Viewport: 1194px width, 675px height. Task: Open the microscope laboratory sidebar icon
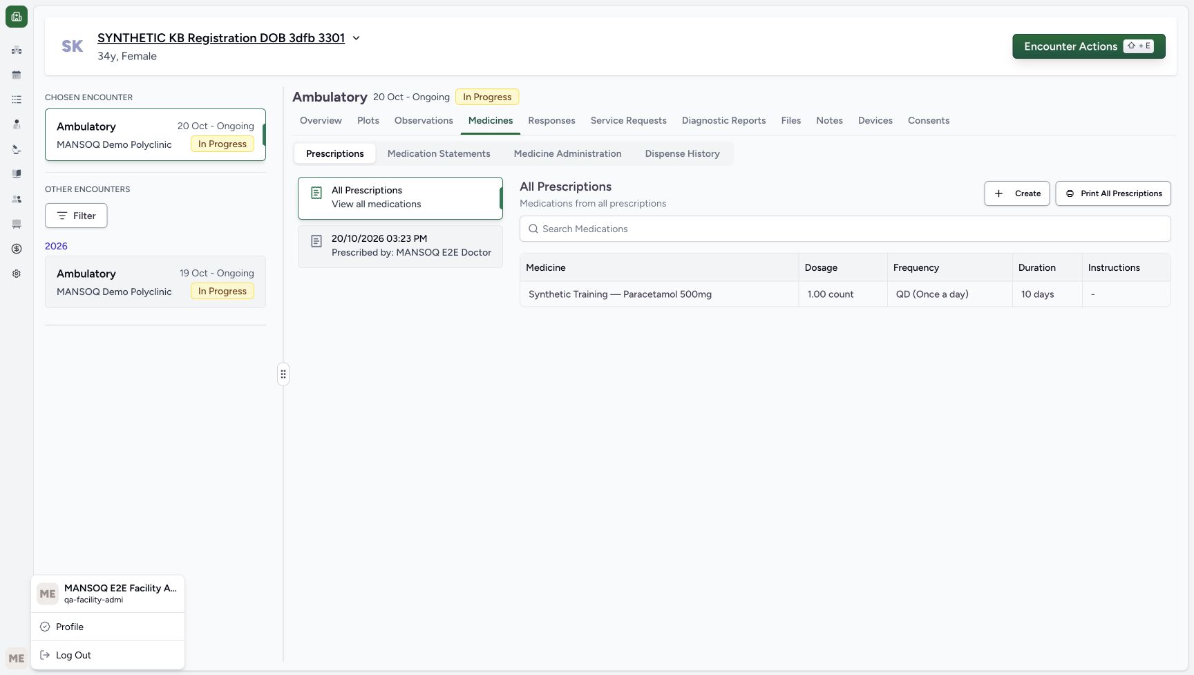[17, 149]
